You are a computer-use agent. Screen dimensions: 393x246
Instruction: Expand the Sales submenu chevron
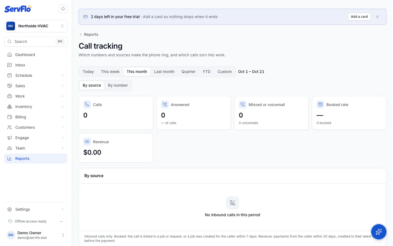click(62, 86)
